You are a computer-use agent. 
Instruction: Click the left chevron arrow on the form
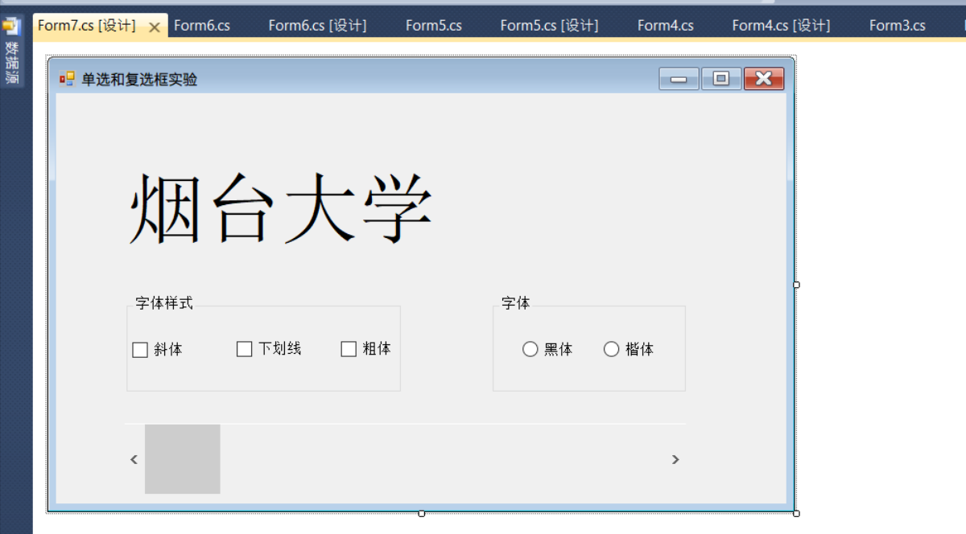click(133, 459)
